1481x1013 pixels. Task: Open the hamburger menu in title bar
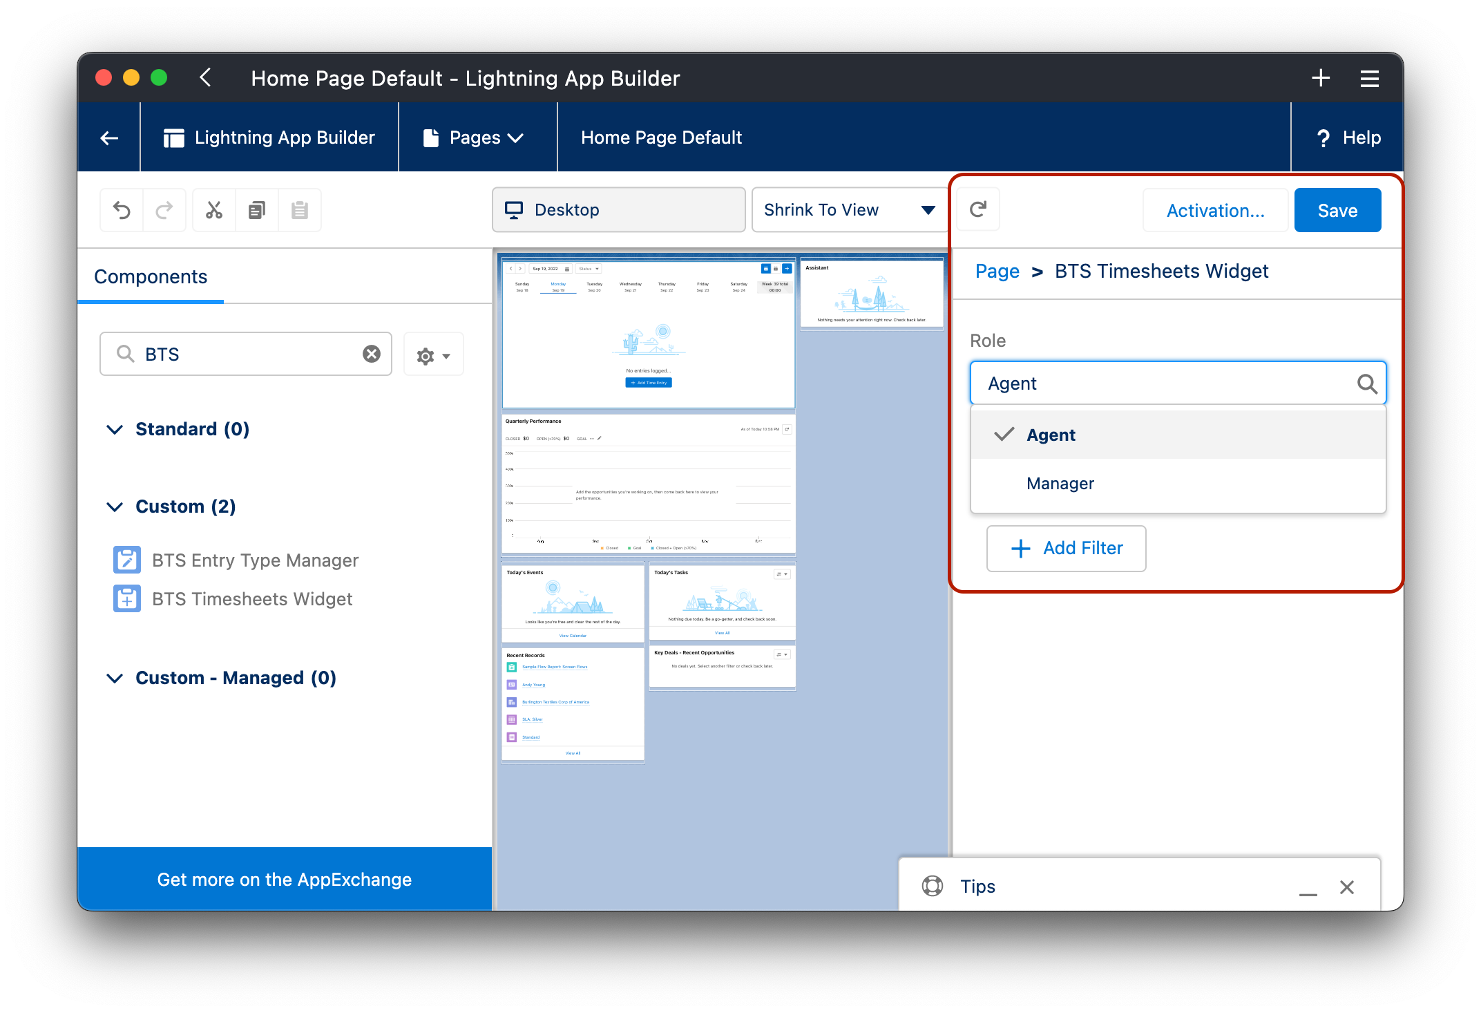pos(1369,78)
